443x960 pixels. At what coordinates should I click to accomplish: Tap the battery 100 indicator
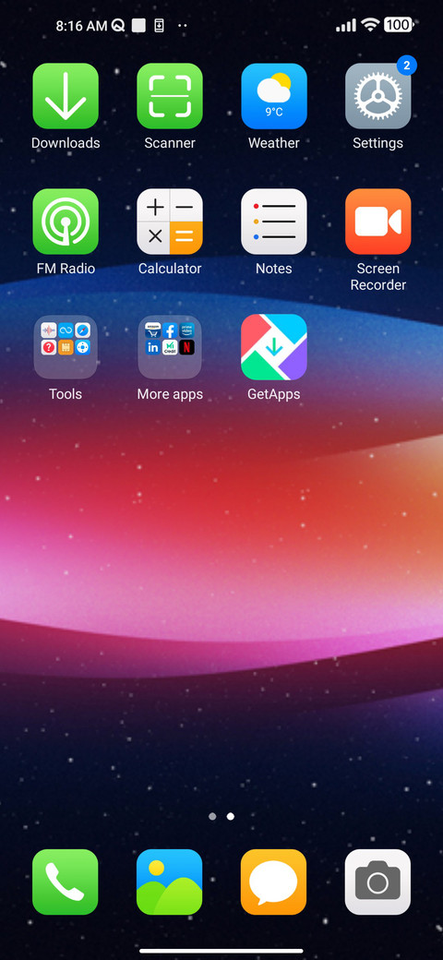point(399,25)
